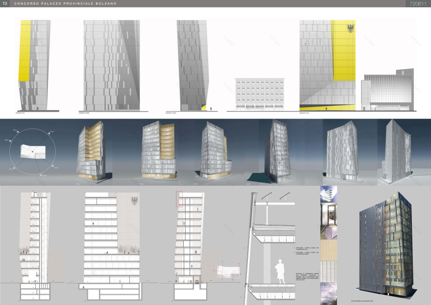
Task: Click the red rectangle marker atop the third section
Action: click(179, 199)
